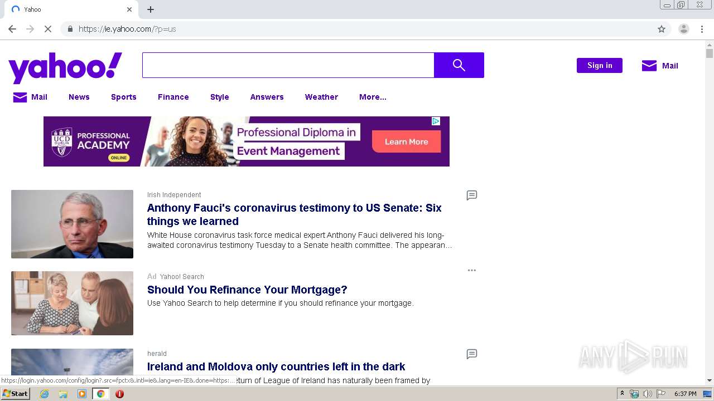Open Chrome's three-dot menu
714x401 pixels.
(702, 29)
